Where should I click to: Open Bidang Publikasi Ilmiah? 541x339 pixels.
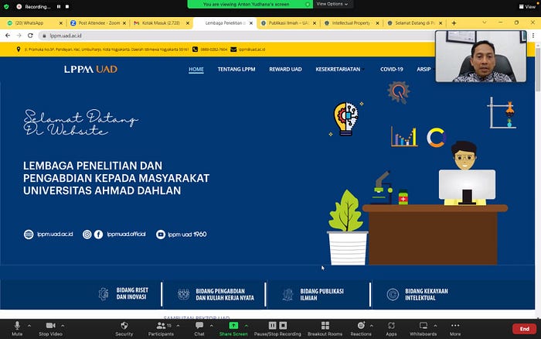[x=313, y=294]
